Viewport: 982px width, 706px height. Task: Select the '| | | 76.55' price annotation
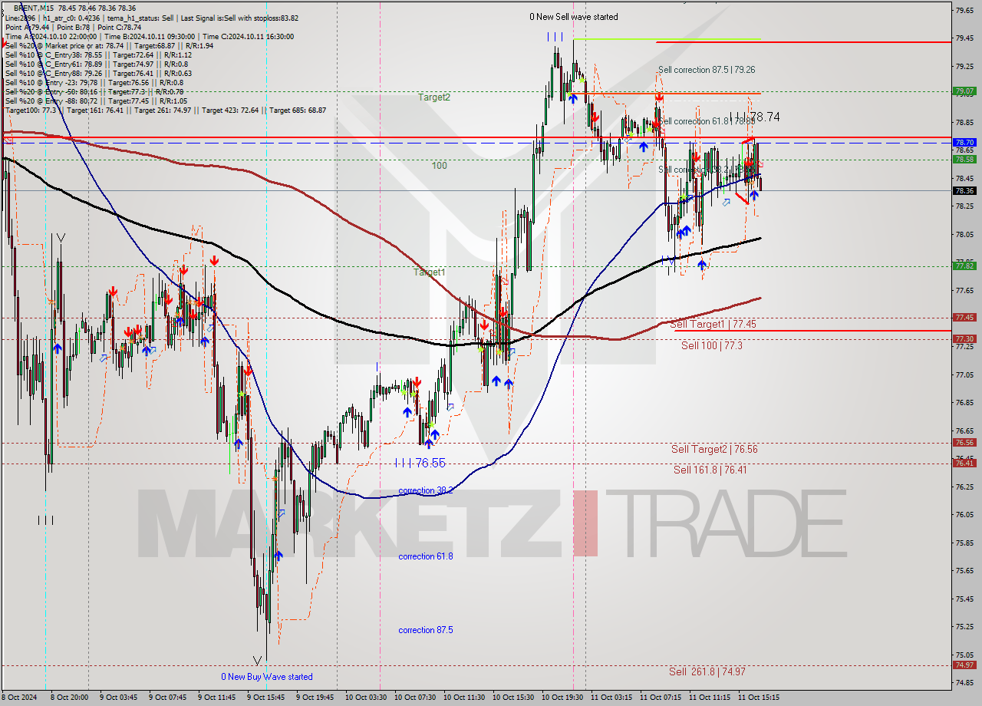(420, 464)
